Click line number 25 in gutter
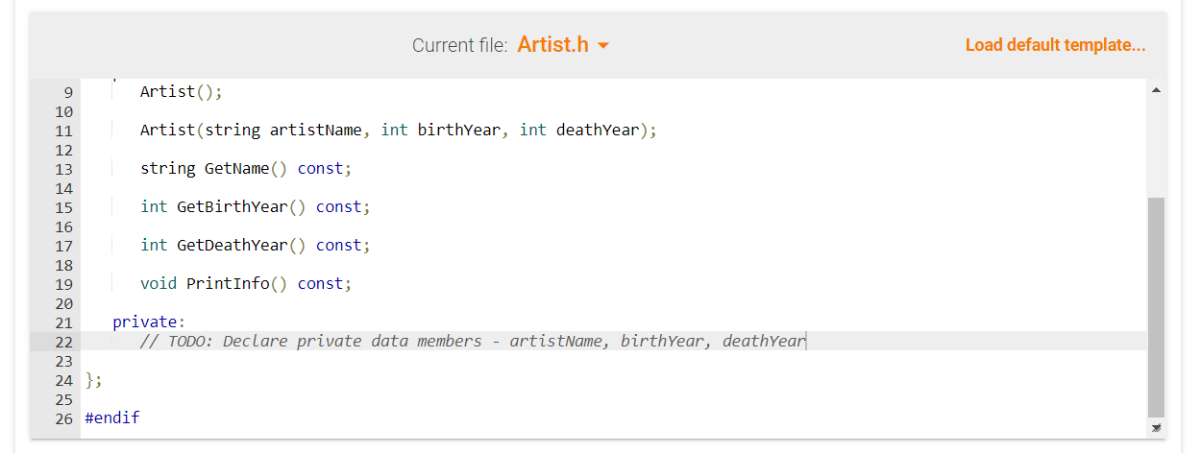 tap(64, 399)
